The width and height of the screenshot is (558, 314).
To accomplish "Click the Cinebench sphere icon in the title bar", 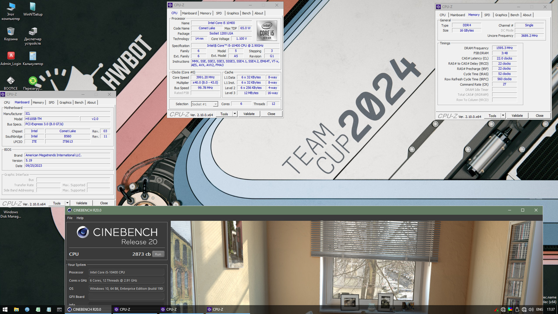I will (x=69, y=210).
